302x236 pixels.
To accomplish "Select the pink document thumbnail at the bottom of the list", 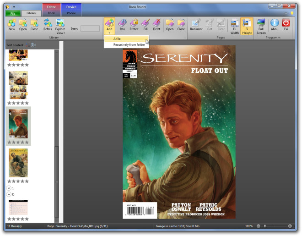I will tap(18, 207).
